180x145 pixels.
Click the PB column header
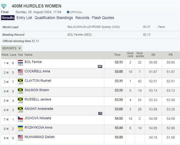171,55
